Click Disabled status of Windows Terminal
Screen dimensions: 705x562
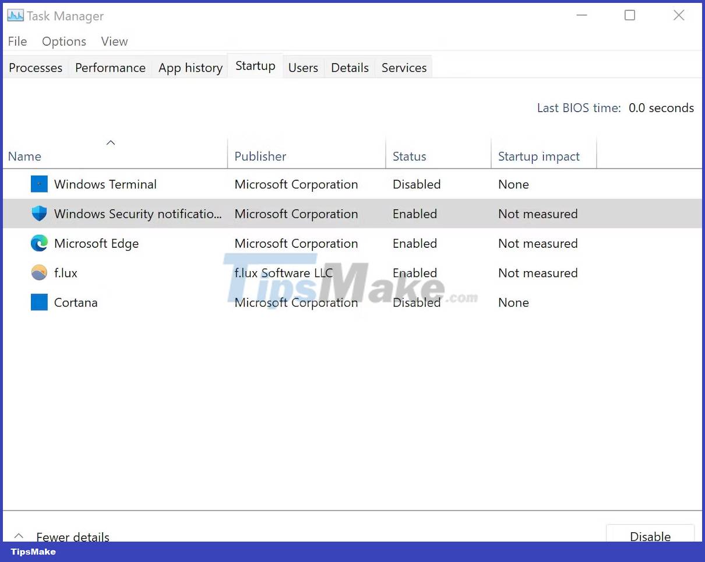point(417,184)
